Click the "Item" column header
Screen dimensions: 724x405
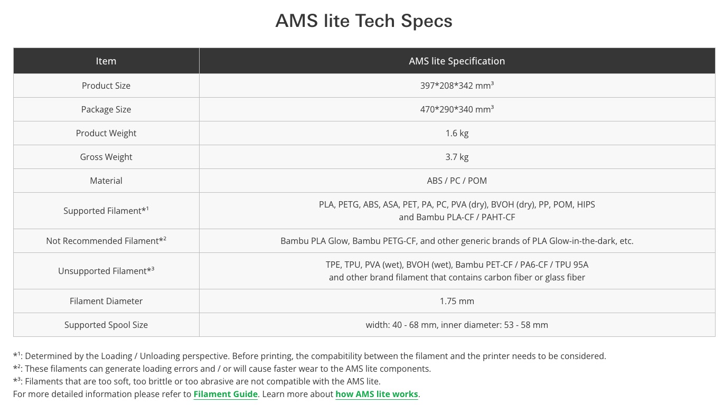[106, 61]
